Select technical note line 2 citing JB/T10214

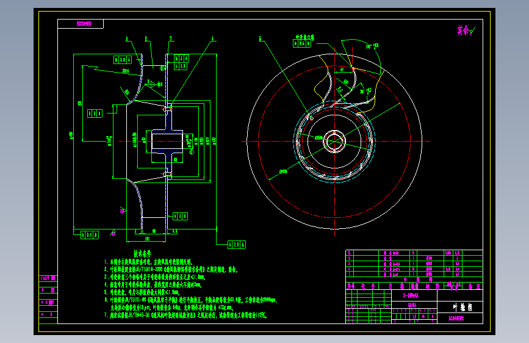pyautogui.click(x=171, y=269)
